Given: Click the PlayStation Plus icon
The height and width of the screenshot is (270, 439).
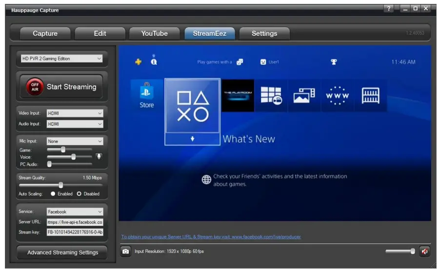Looking at the screenshot, I should click(139, 62).
